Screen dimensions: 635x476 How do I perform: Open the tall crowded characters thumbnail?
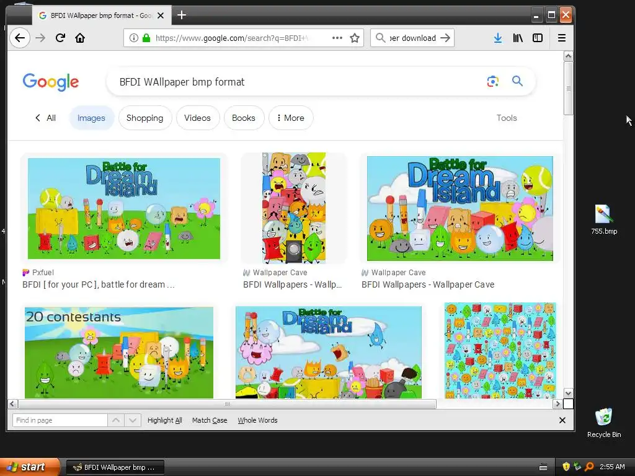pos(293,208)
